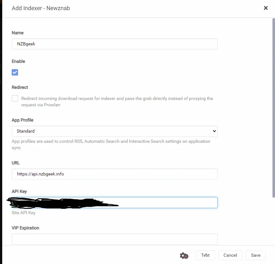
Task: Click the "URL" field label
Action: point(16,163)
